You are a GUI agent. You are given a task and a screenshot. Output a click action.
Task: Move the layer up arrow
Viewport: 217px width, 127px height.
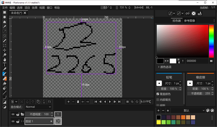pyautogui.click(x=27, y=102)
